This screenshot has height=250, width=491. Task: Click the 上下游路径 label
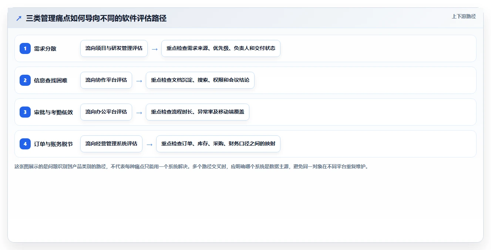(464, 17)
